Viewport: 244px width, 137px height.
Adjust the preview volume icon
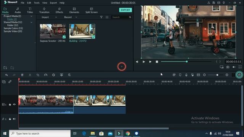(234, 67)
